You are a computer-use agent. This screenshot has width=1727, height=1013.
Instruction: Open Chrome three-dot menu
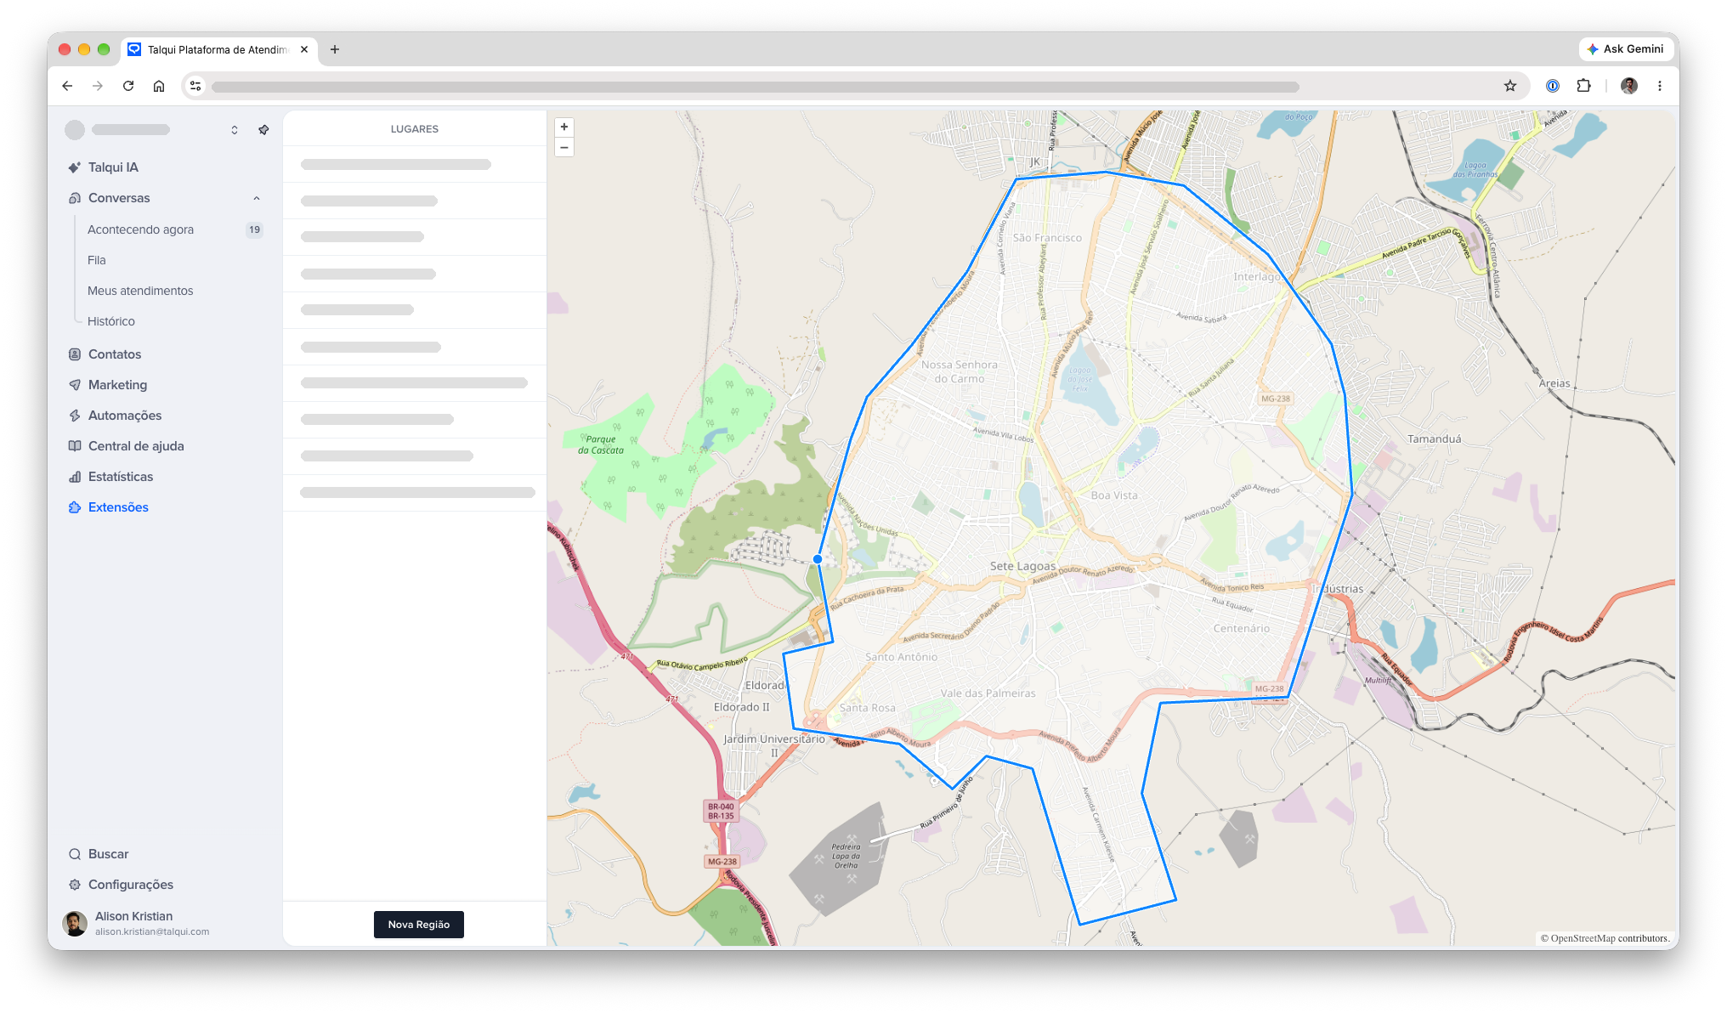[1660, 86]
